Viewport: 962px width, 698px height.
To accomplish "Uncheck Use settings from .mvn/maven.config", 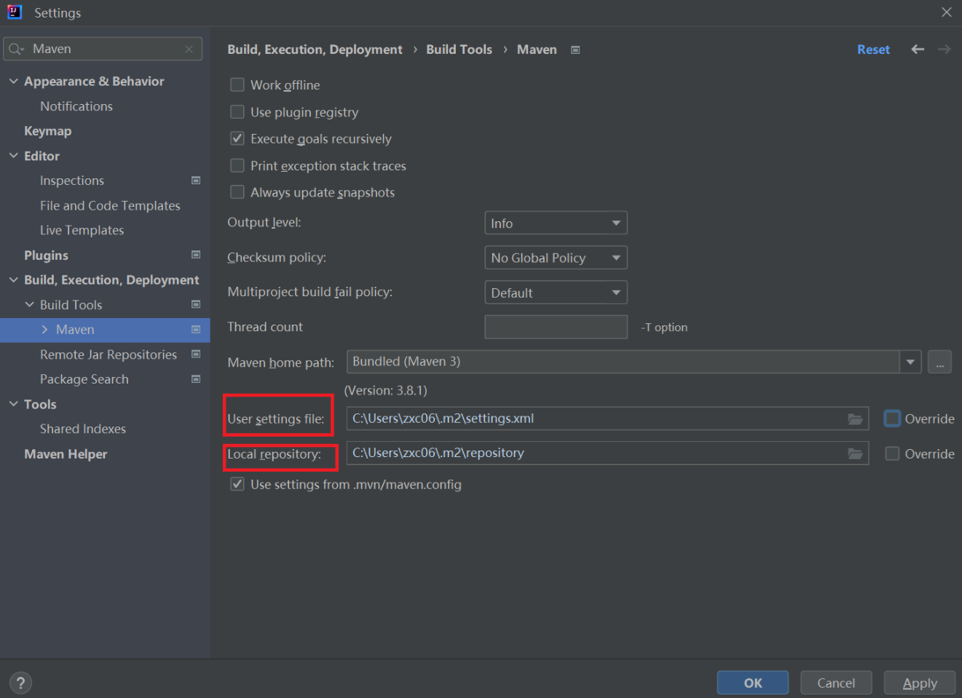I will coord(237,484).
